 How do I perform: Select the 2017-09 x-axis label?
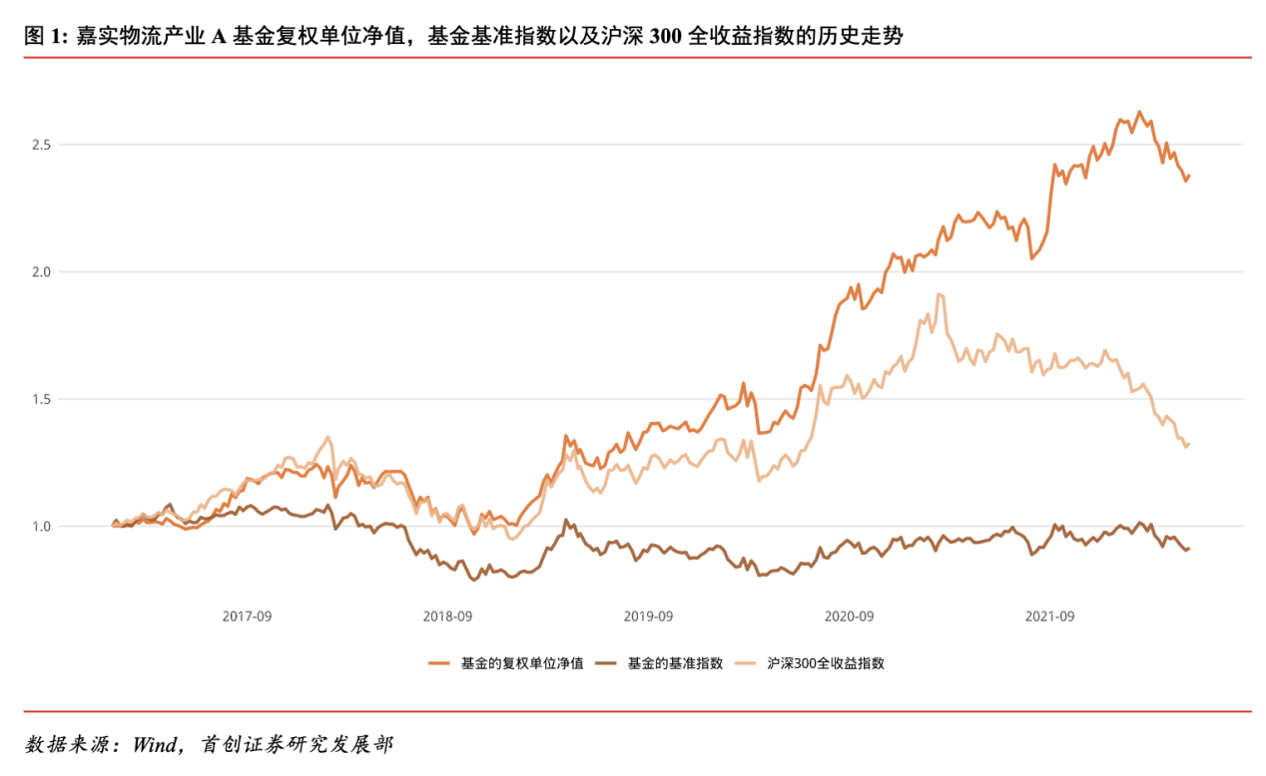click(247, 616)
